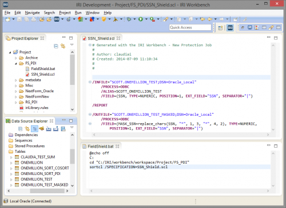Select the Stored Procedures folder
Image resolution: width=286 pixels, height=208 pixels.
click(x=30, y=146)
